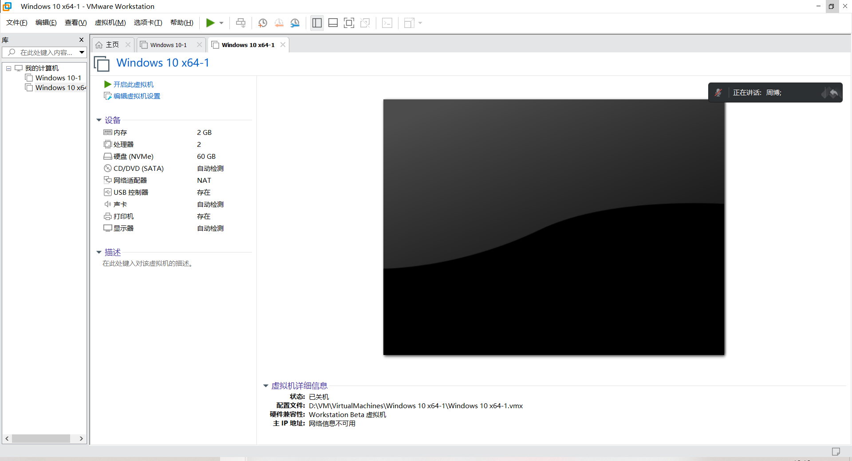This screenshot has height=461, width=852.
Task: Open the 帮助(H) menu
Action: coord(182,23)
